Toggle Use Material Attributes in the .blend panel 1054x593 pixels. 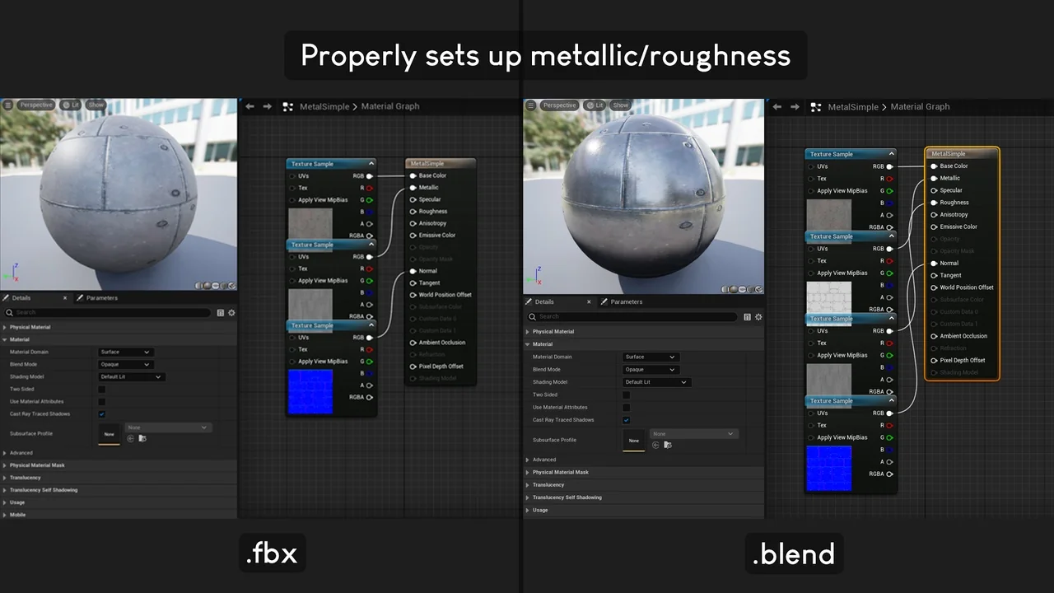627,407
